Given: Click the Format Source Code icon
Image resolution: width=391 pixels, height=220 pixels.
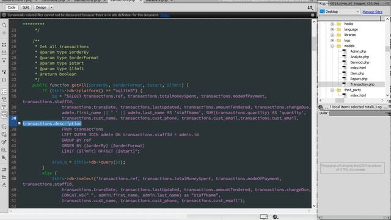Looking at the screenshot, I should coord(4,185).
